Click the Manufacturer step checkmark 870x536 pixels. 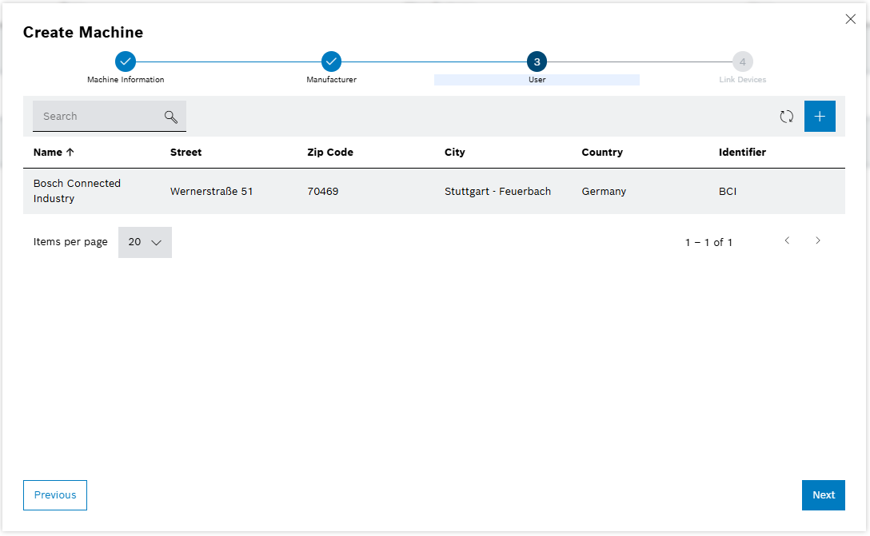[331, 62]
